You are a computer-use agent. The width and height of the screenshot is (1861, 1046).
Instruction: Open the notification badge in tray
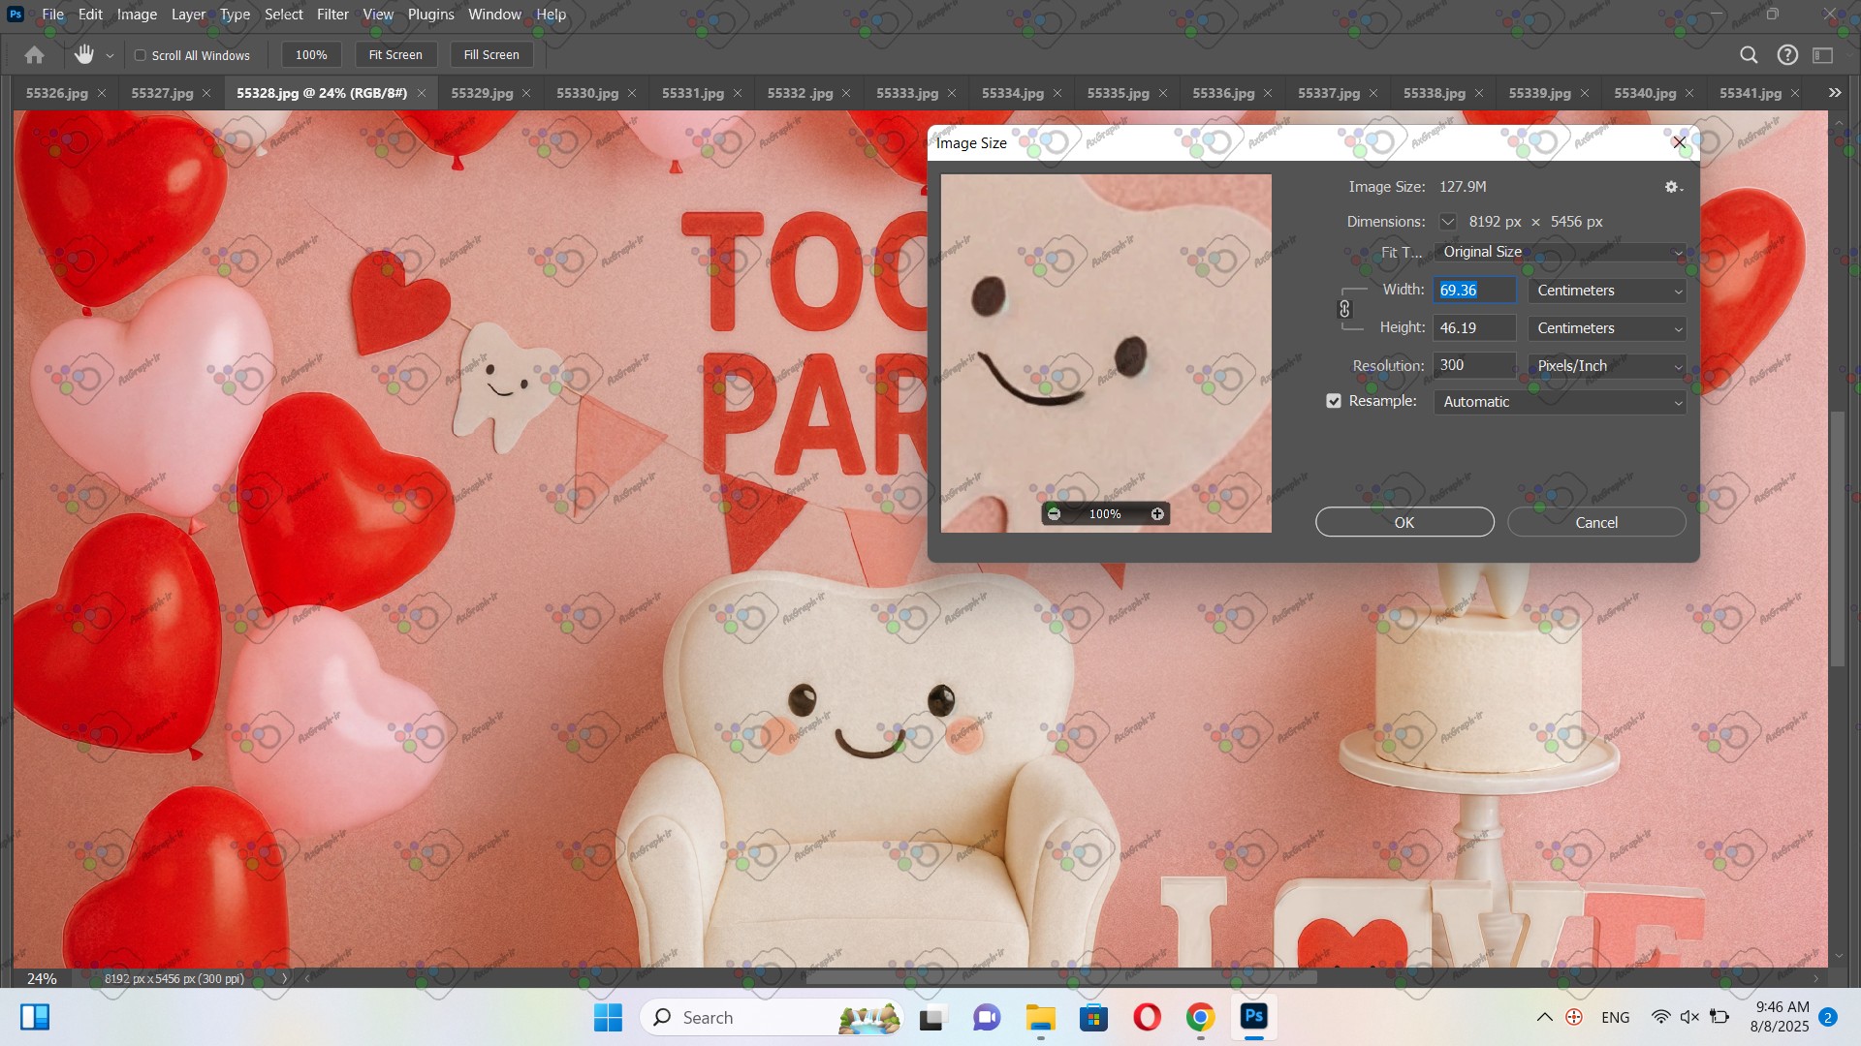(x=1827, y=1017)
